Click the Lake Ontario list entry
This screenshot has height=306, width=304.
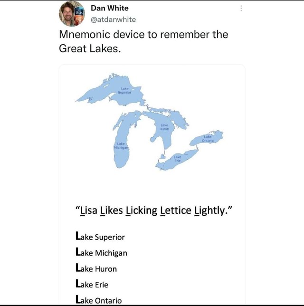(x=98, y=300)
